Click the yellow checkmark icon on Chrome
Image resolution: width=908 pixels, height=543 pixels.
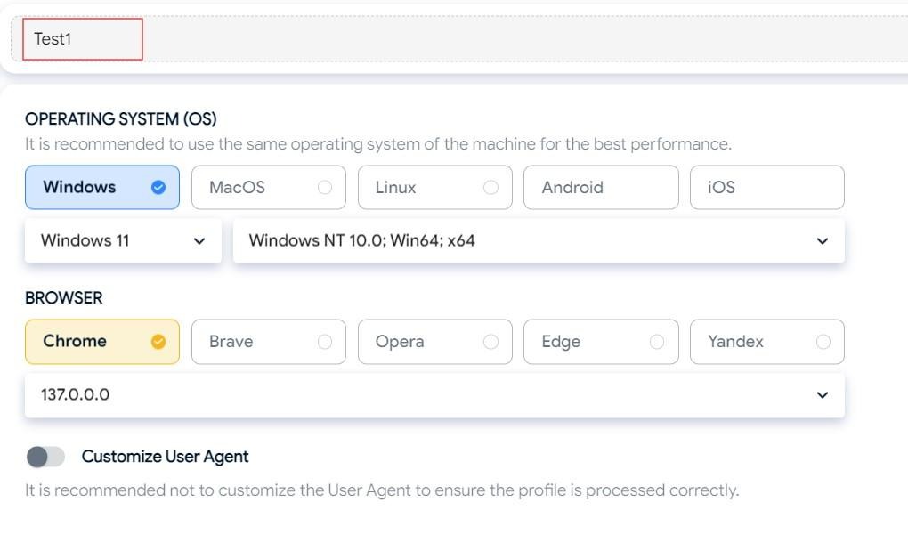(158, 341)
